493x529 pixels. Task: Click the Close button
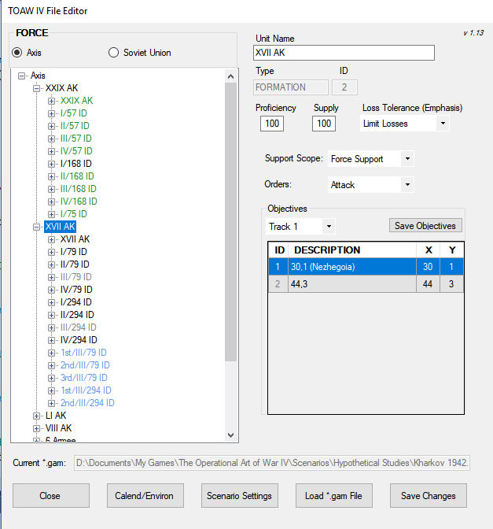coord(51,496)
